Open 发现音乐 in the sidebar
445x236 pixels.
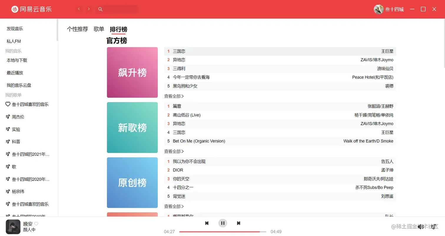pyautogui.click(x=15, y=29)
